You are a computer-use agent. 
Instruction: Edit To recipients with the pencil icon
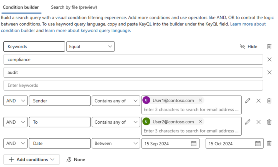click(x=248, y=122)
